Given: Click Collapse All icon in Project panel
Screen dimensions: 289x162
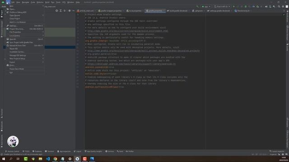Looking at the screenshot, I should (65, 11).
